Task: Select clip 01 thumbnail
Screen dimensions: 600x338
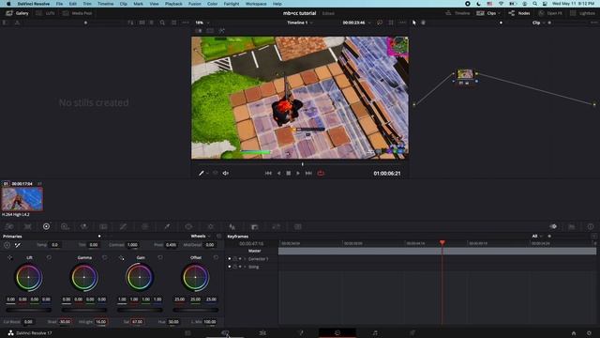Action: [22, 199]
